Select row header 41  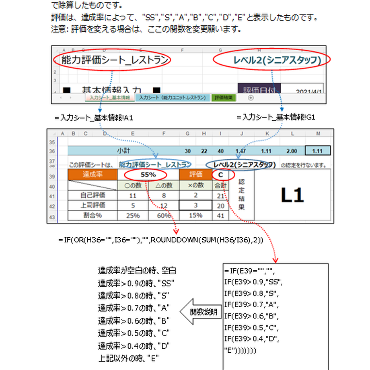[x=52, y=196]
